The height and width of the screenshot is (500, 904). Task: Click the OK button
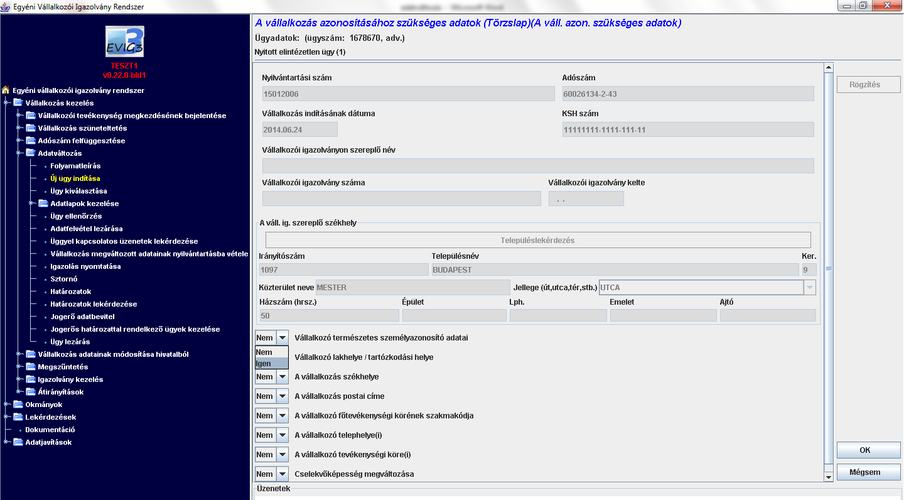pos(869,450)
